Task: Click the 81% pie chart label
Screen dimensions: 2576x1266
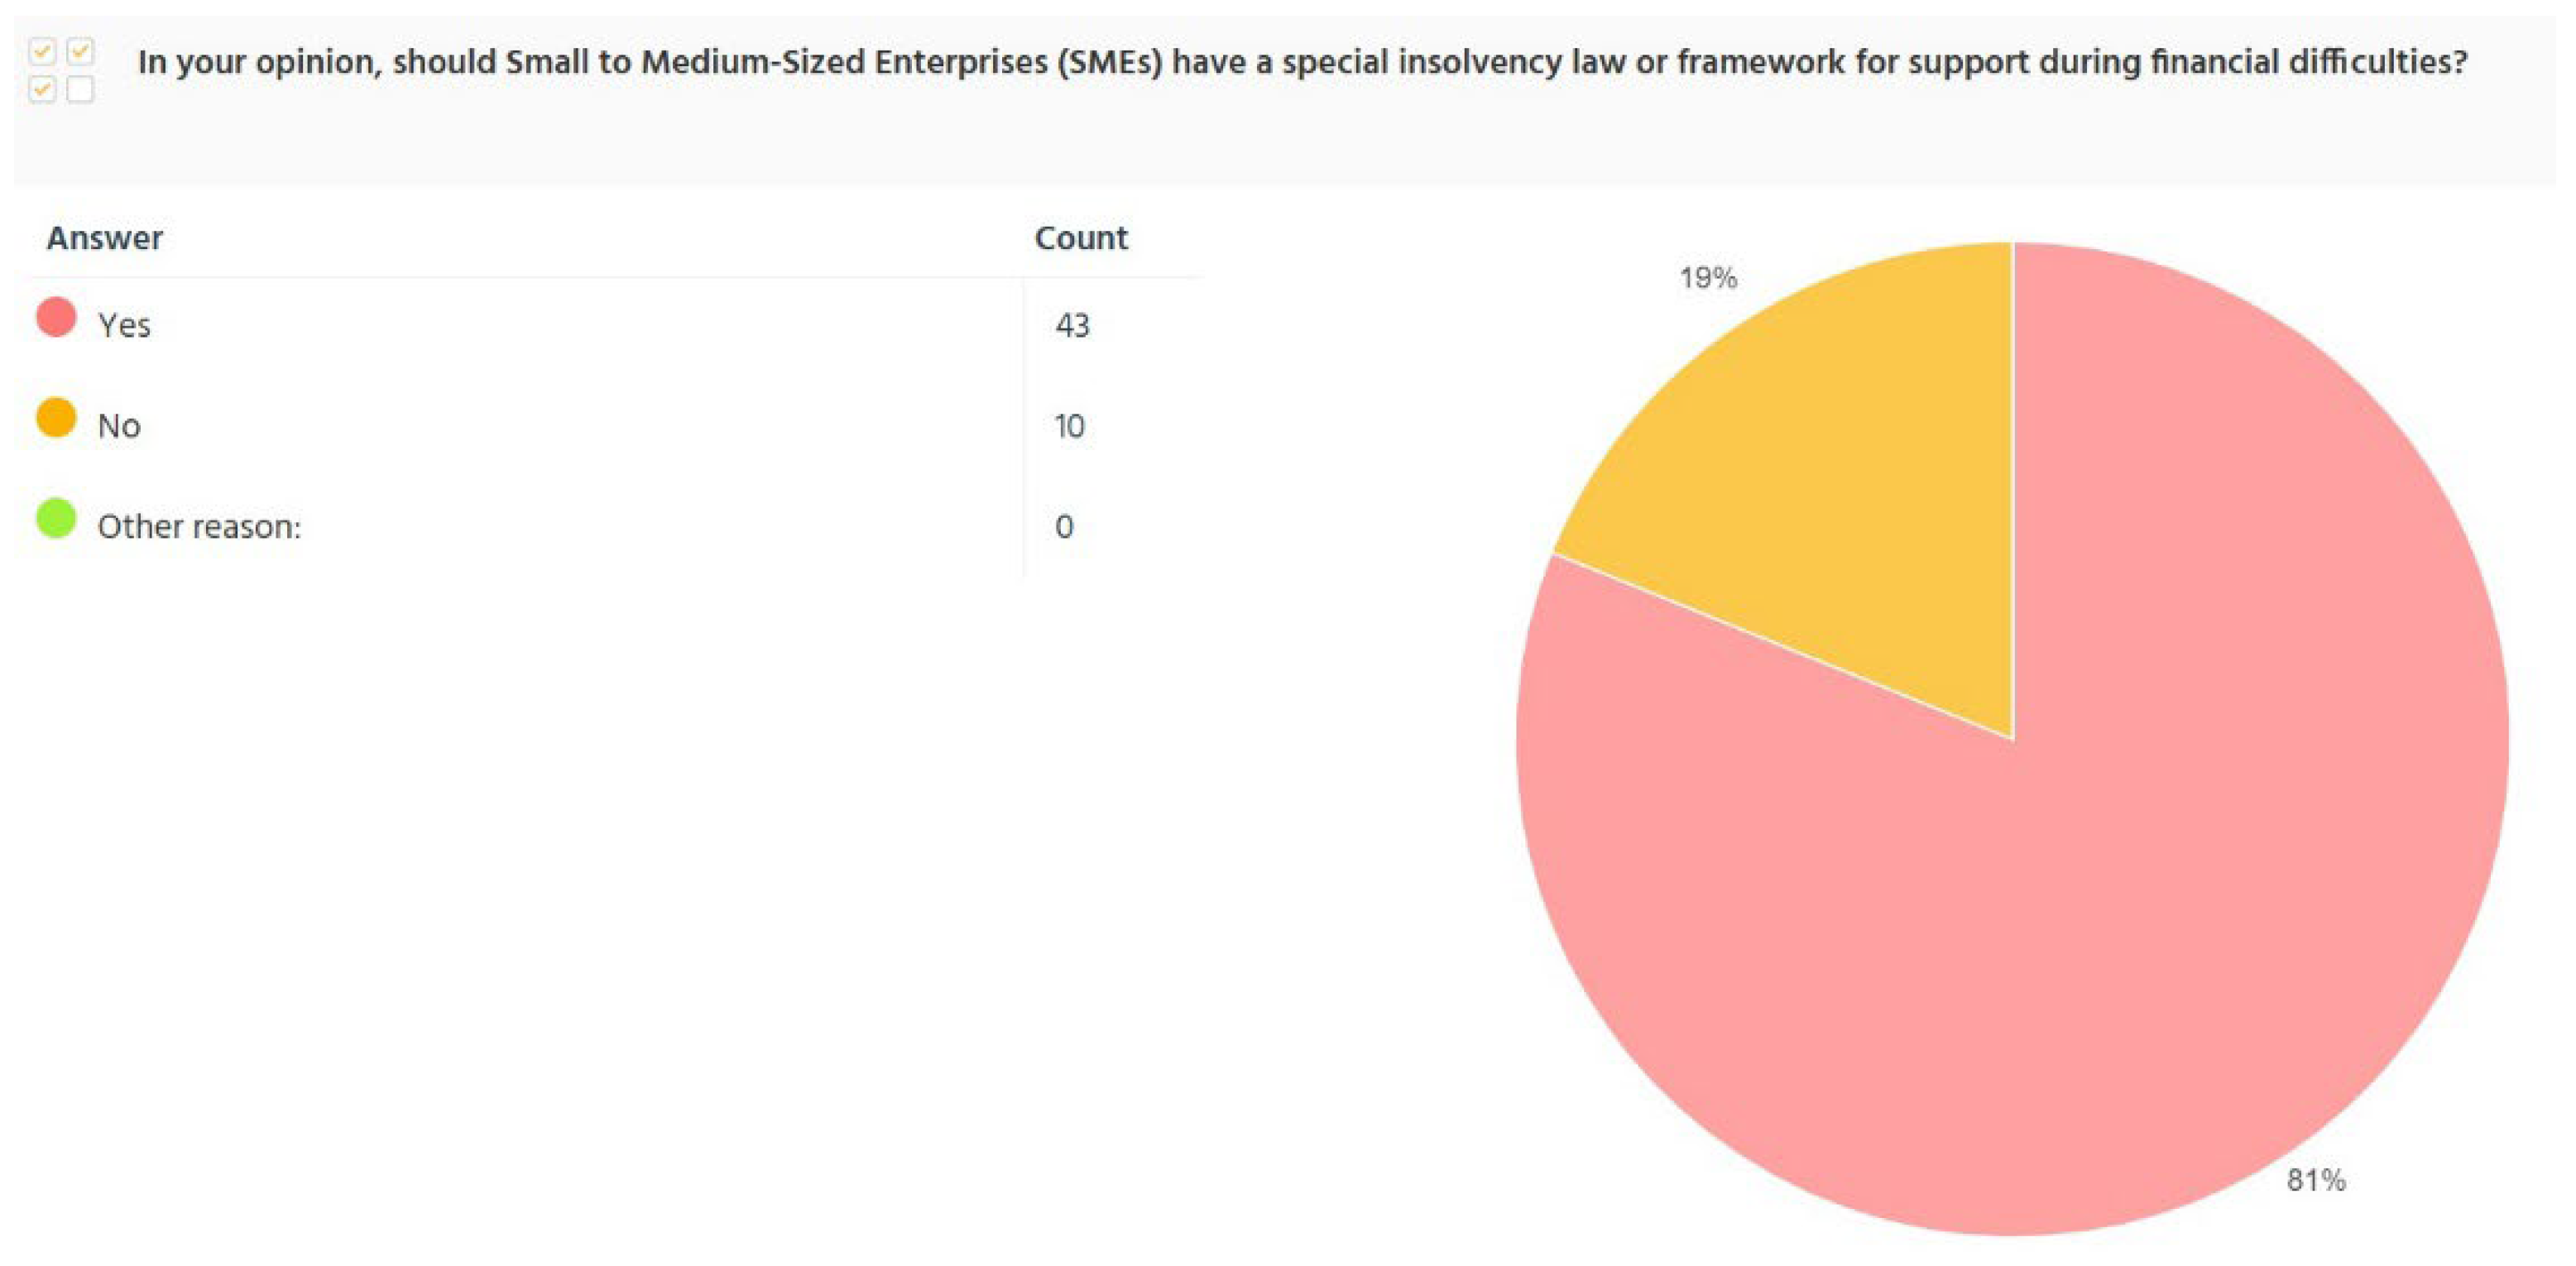Action: coord(2316,1180)
